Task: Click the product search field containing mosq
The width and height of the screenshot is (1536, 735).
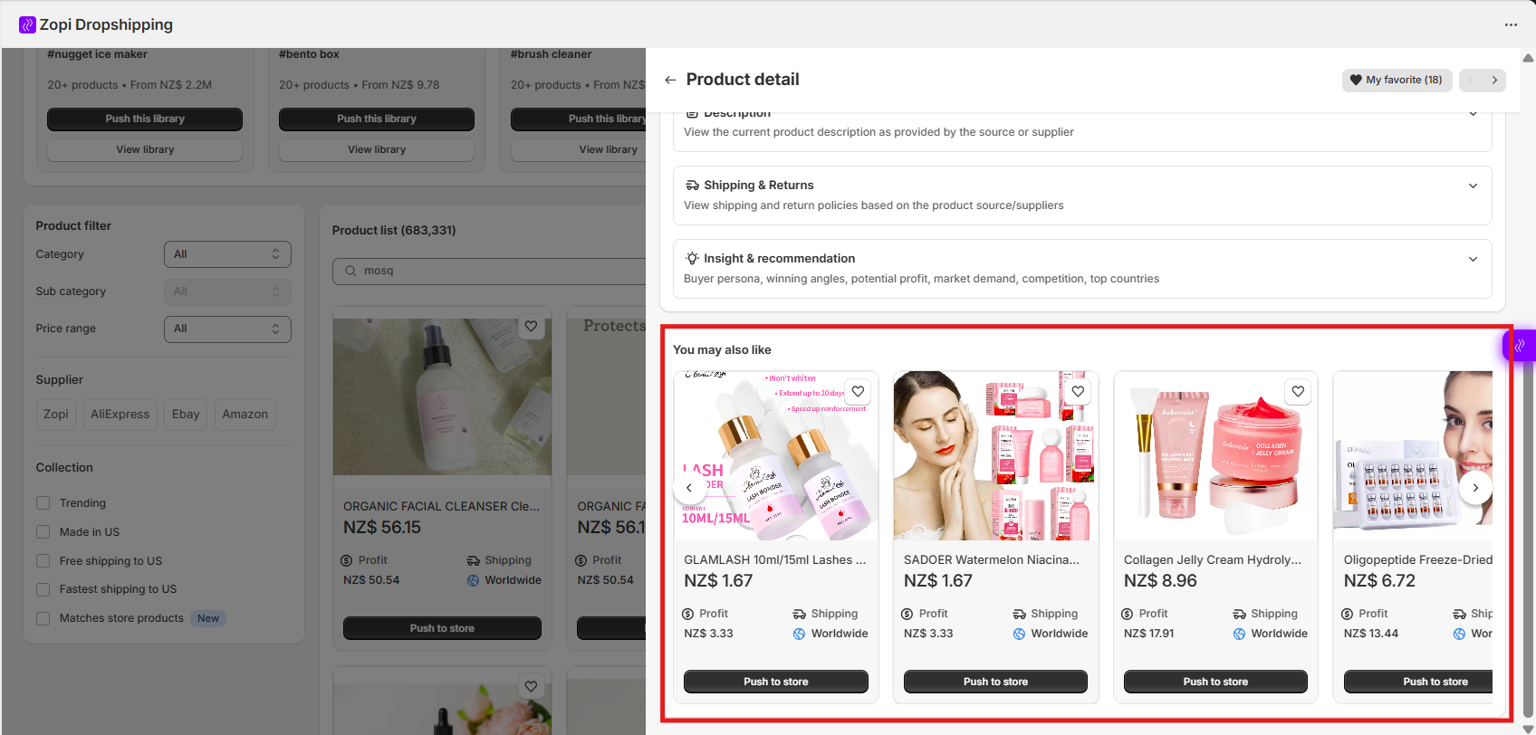Action: click(x=489, y=271)
